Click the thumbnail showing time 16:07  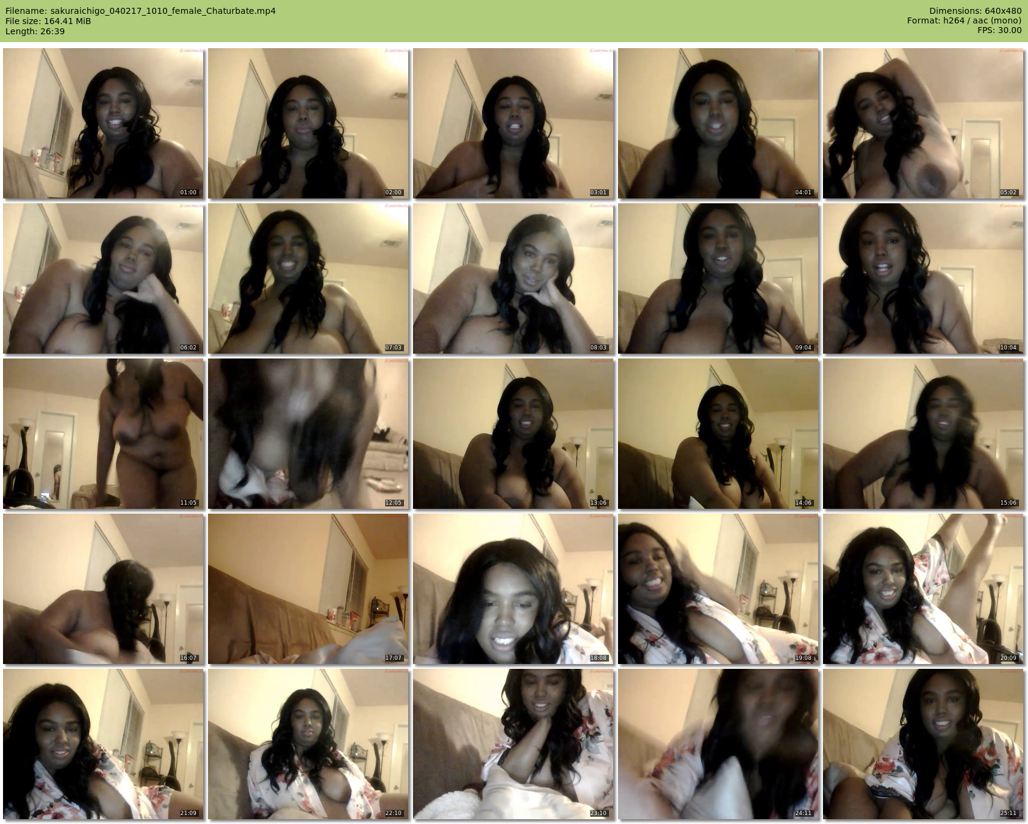103,589
